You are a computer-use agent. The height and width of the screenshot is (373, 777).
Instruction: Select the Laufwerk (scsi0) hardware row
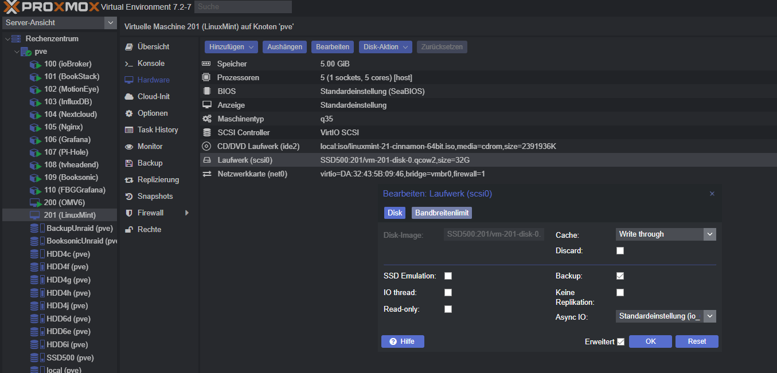click(488, 160)
